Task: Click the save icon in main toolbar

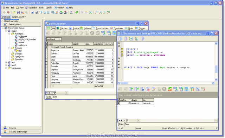Action: click(x=18, y=12)
